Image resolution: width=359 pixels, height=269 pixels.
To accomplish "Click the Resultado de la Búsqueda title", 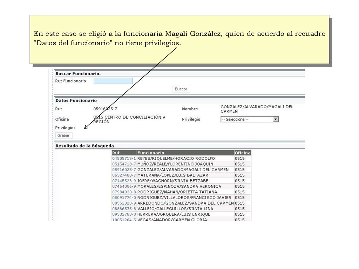I will pyautogui.click(x=85, y=146).
